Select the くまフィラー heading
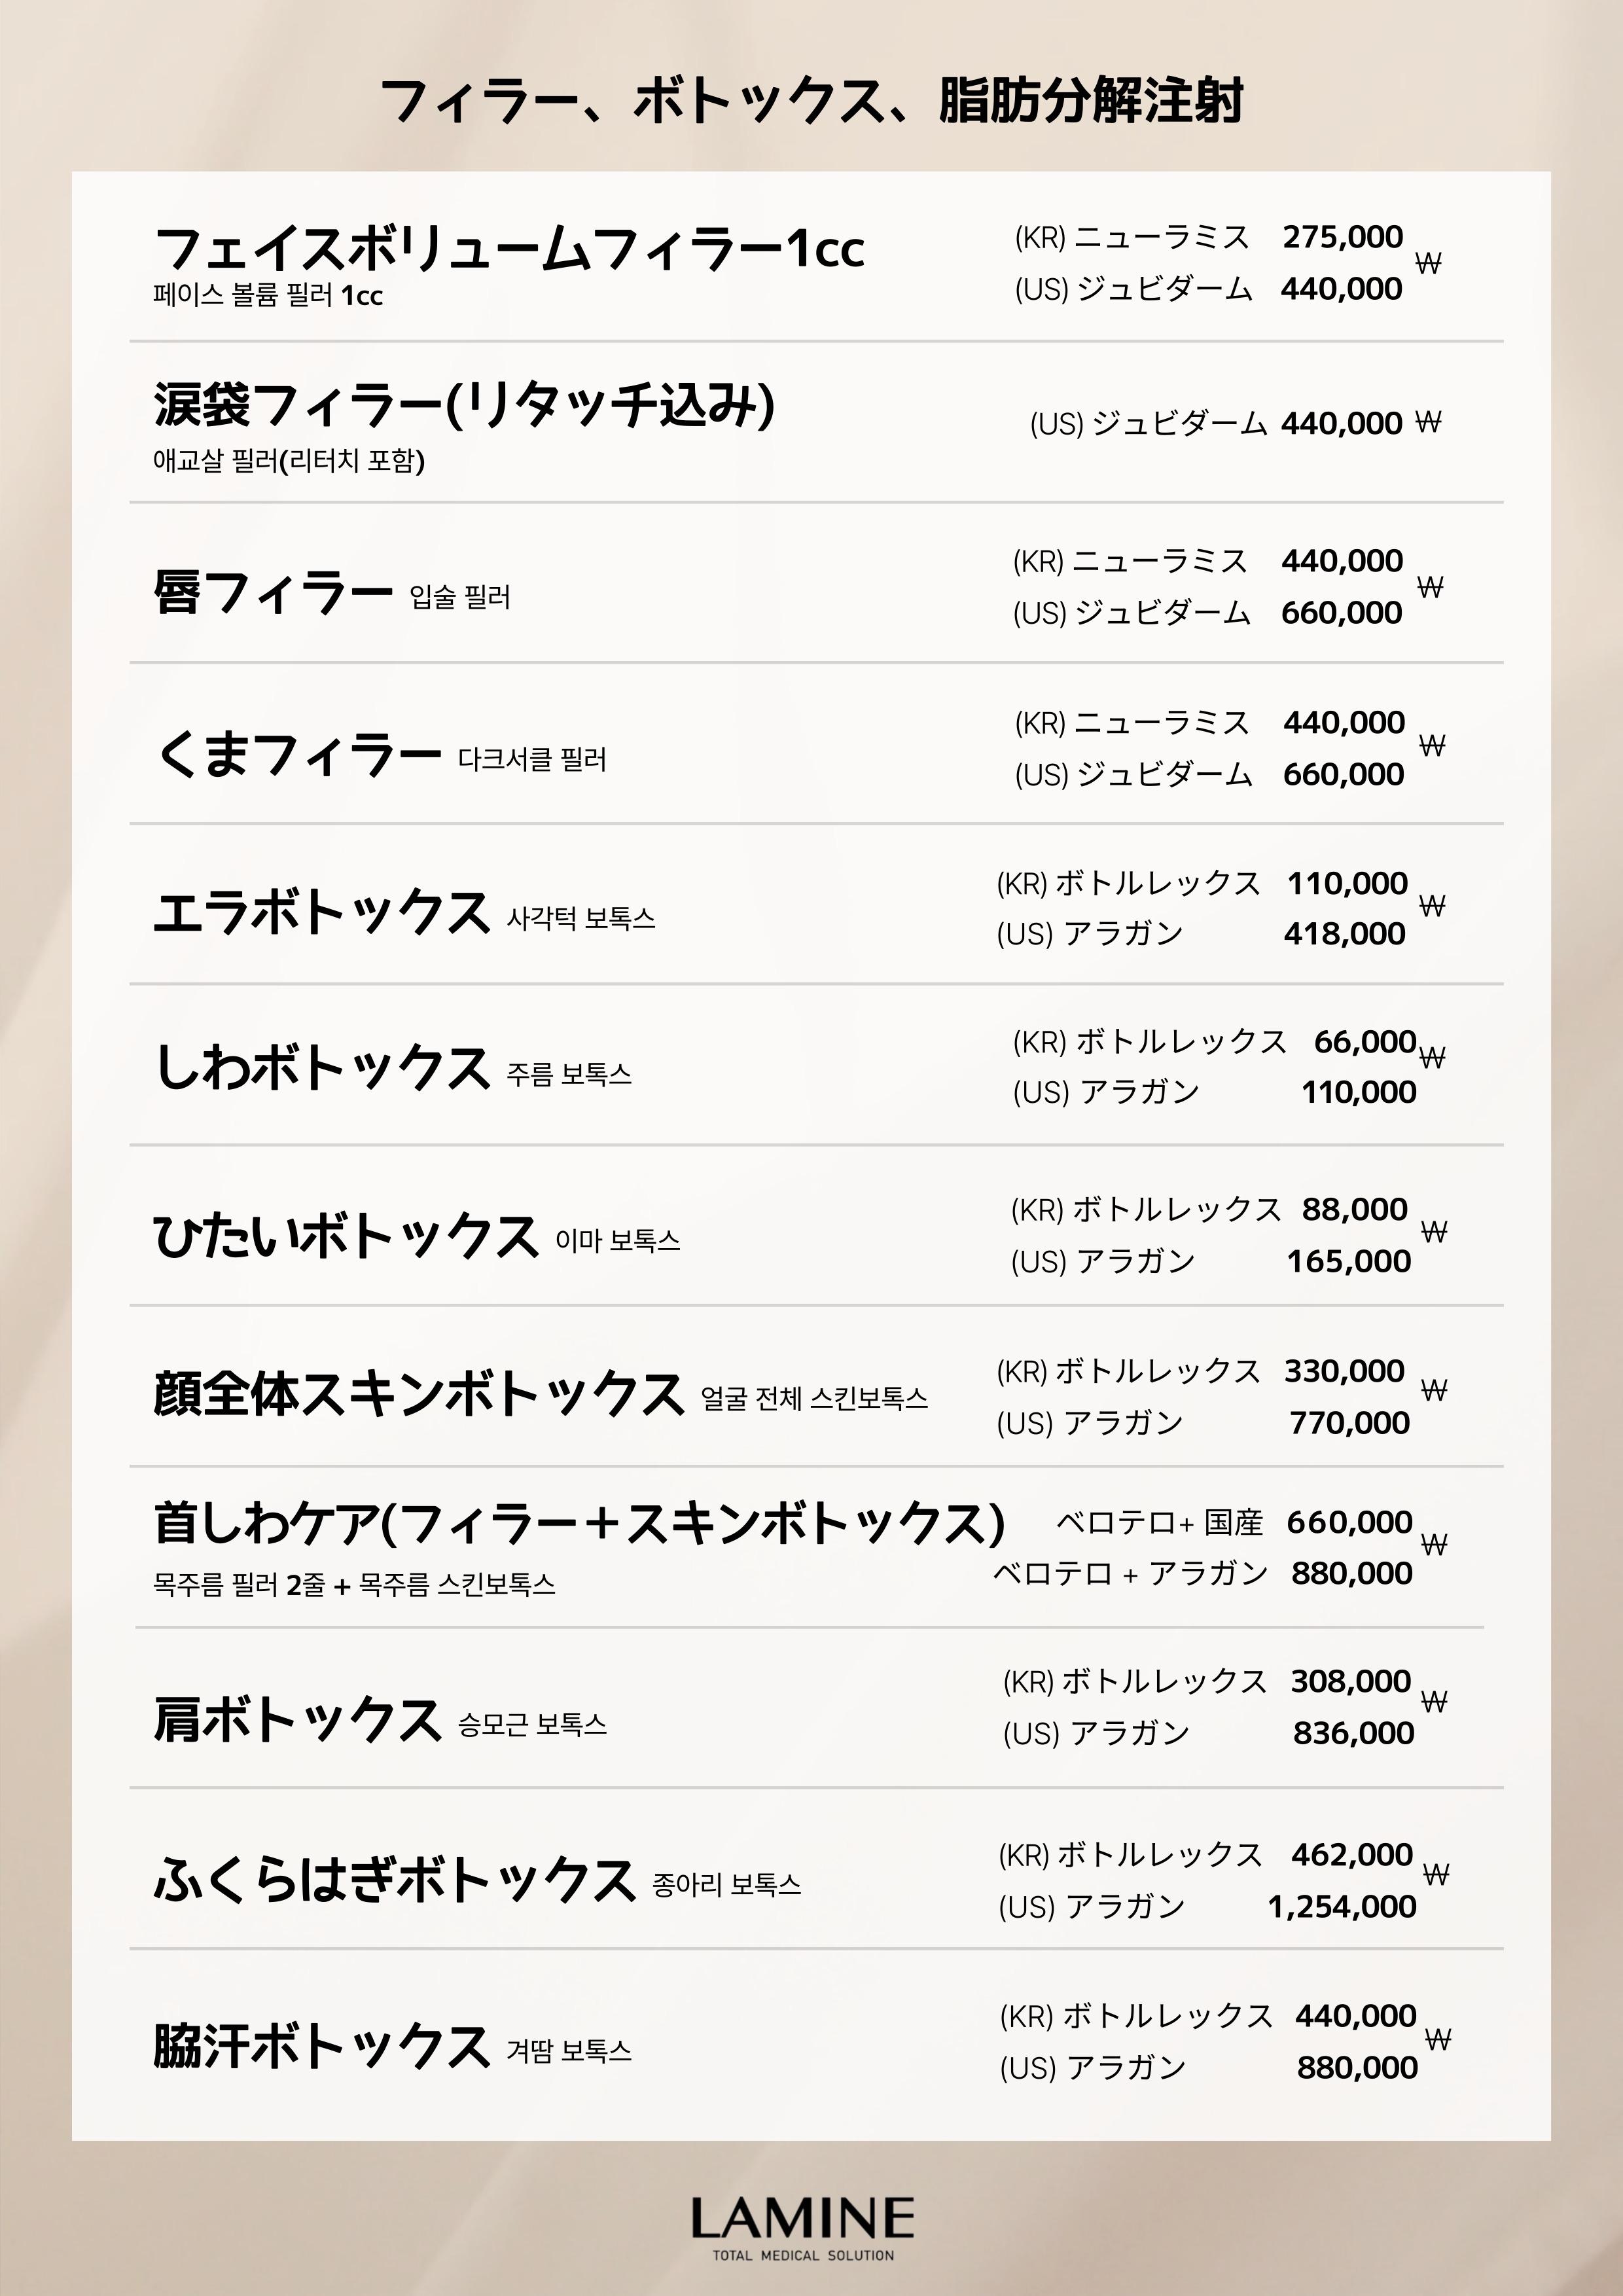 pos(298,754)
